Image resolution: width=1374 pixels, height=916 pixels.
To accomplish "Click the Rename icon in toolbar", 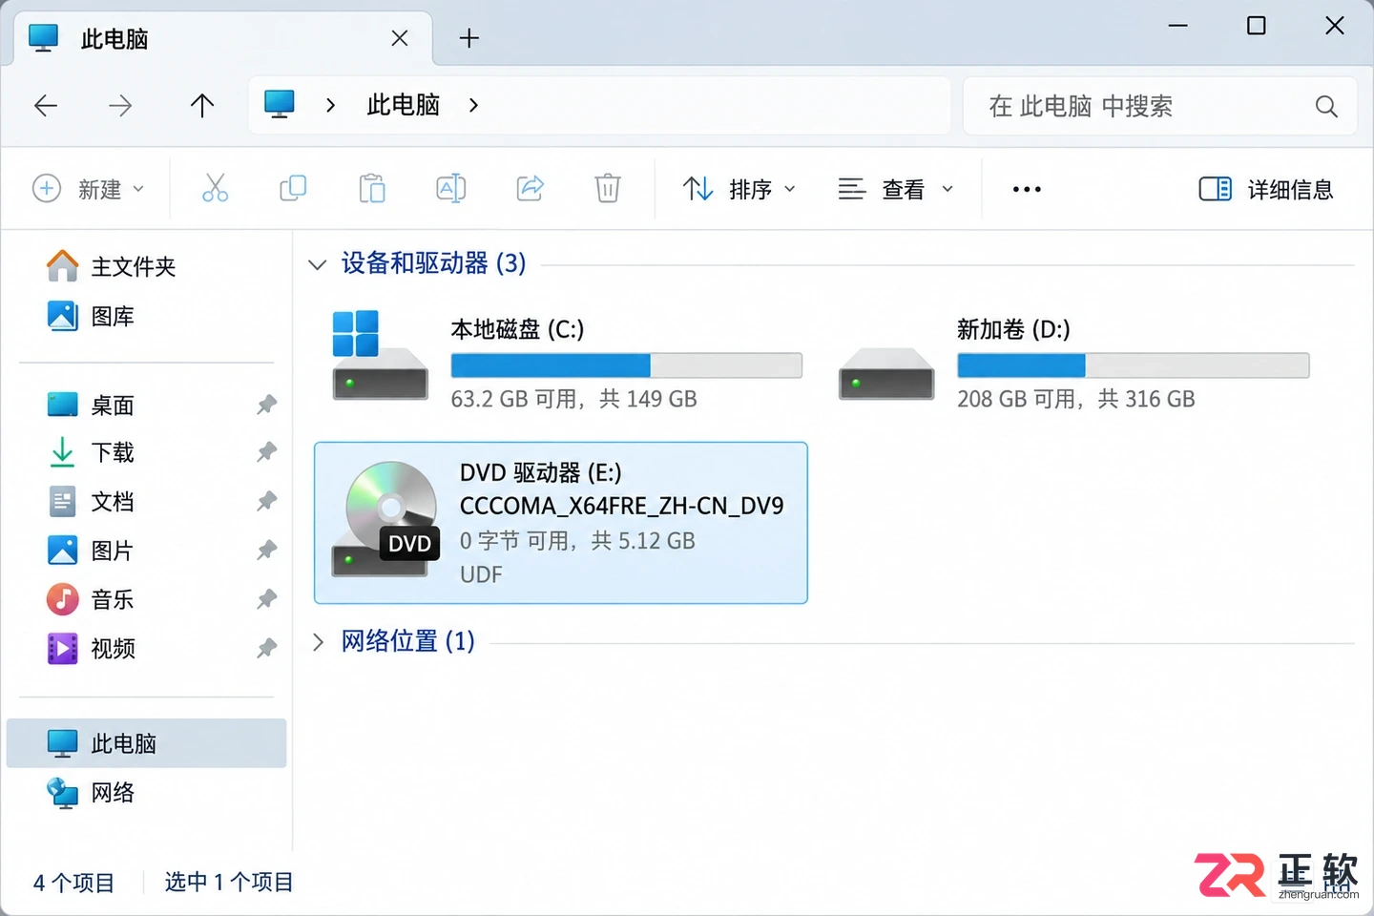I will (450, 188).
